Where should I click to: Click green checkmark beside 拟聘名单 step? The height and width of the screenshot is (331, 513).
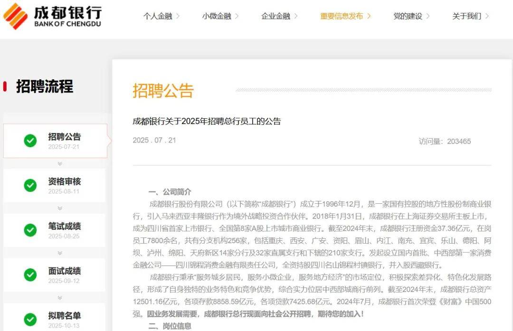pyautogui.click(x=30, y=320)
